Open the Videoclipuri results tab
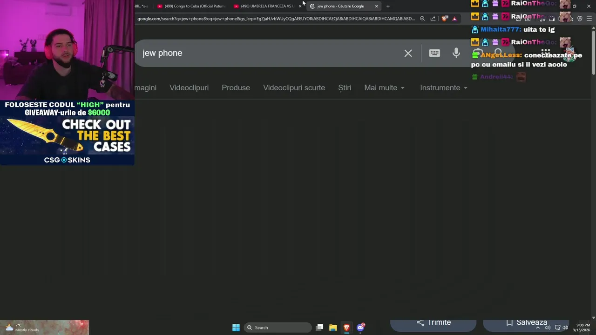The image size is (596, 335). pyautogui.click(x=189, y=87)
